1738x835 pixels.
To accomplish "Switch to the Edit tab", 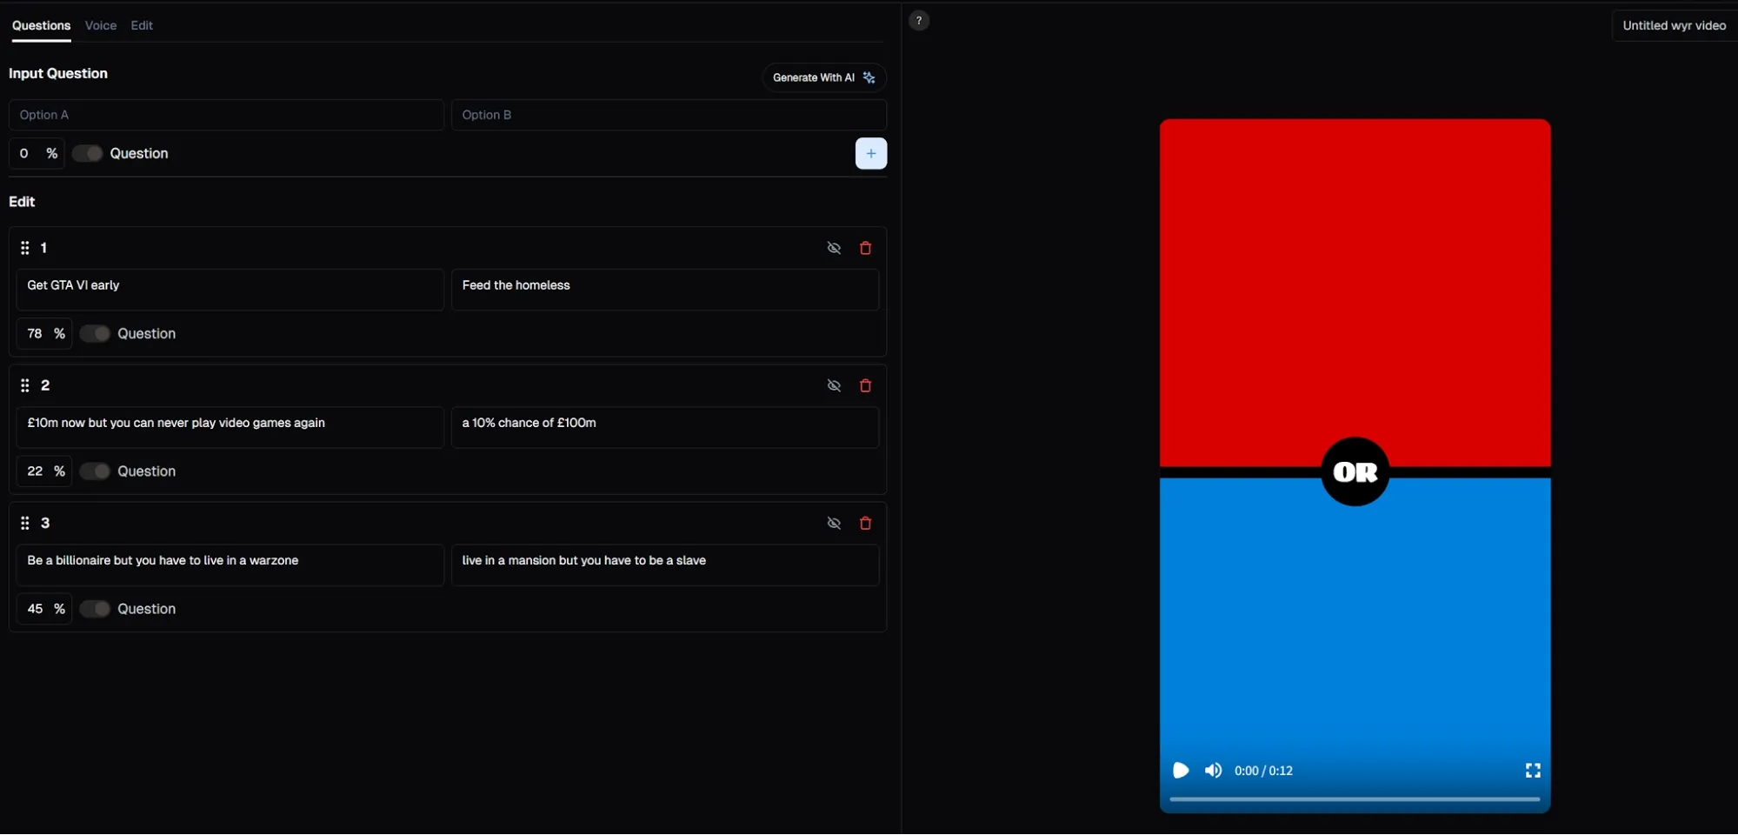I will click(x=142, y=25).
